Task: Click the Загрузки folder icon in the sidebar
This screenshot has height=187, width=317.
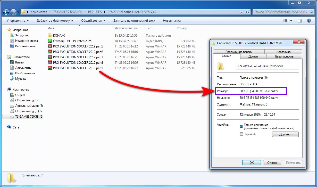Action: (x=12, y=35)
